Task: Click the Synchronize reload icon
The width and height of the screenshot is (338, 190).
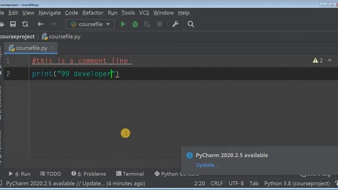Action: tap(25, 24)
